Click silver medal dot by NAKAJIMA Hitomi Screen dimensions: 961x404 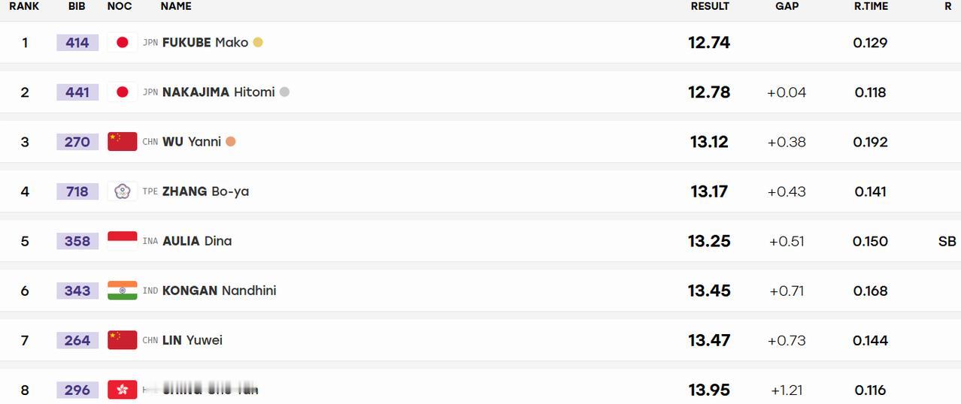click(284, 92)
